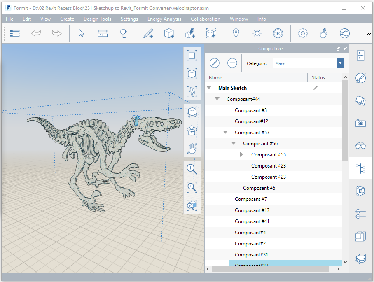Click the location pin tool

coord(236,33)
